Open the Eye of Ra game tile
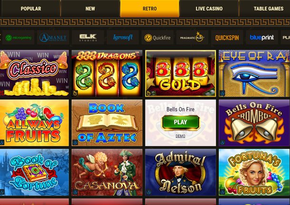290x205 pixels. pyautogui.click(x=254, y=73)
